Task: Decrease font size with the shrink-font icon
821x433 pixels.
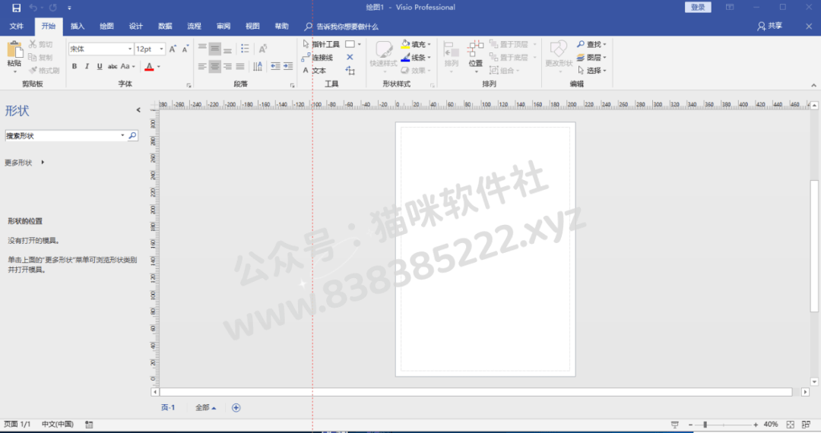Action: (185, 49)
